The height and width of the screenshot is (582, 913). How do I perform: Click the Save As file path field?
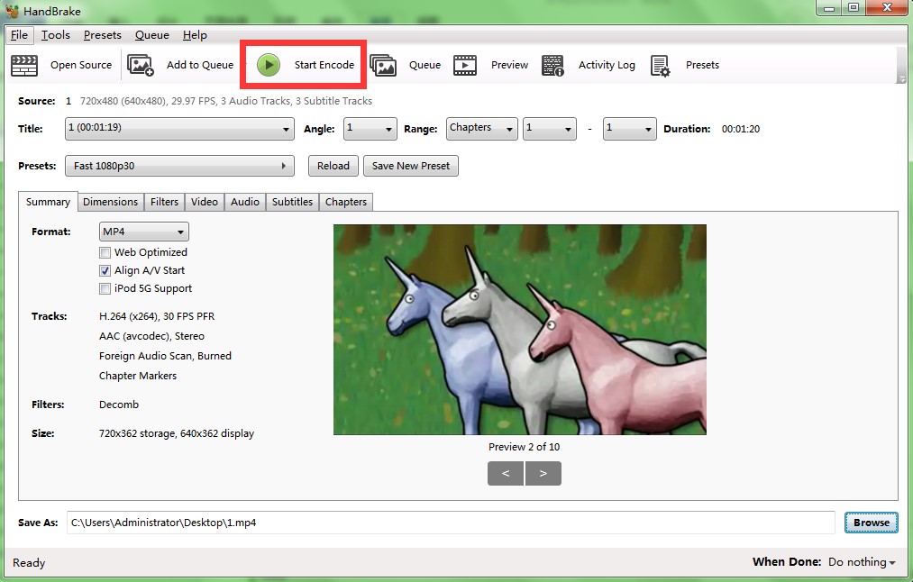[451, 523]
